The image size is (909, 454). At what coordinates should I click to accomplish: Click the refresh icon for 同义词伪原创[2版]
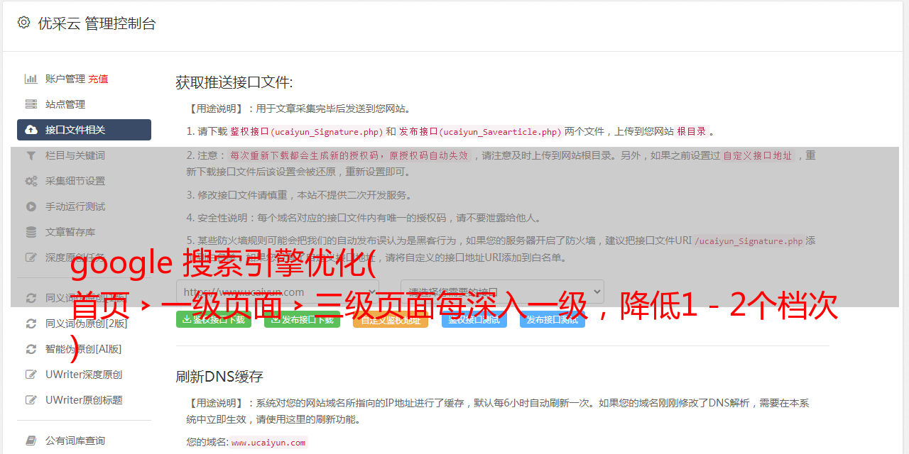(x=31, y=323)
